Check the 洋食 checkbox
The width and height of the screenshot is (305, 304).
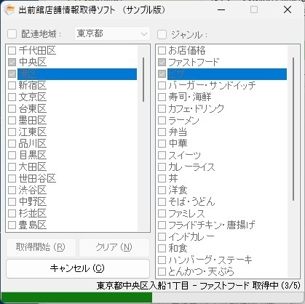point(162,190)
